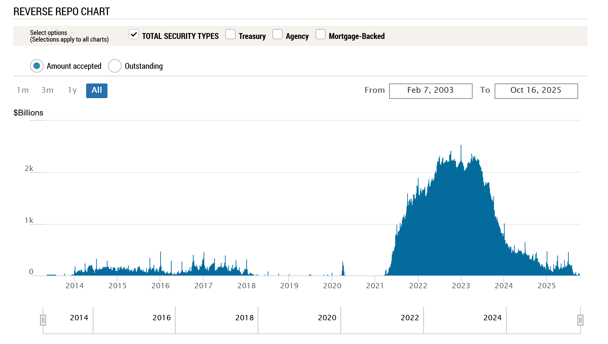Image resolution: width=608 pixels, height=344 pixels.
Task: Click the 2018 marker in navigator timeline
Action: tap(244, 318)
